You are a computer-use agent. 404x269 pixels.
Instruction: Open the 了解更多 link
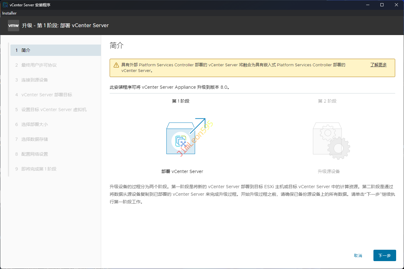378,65
